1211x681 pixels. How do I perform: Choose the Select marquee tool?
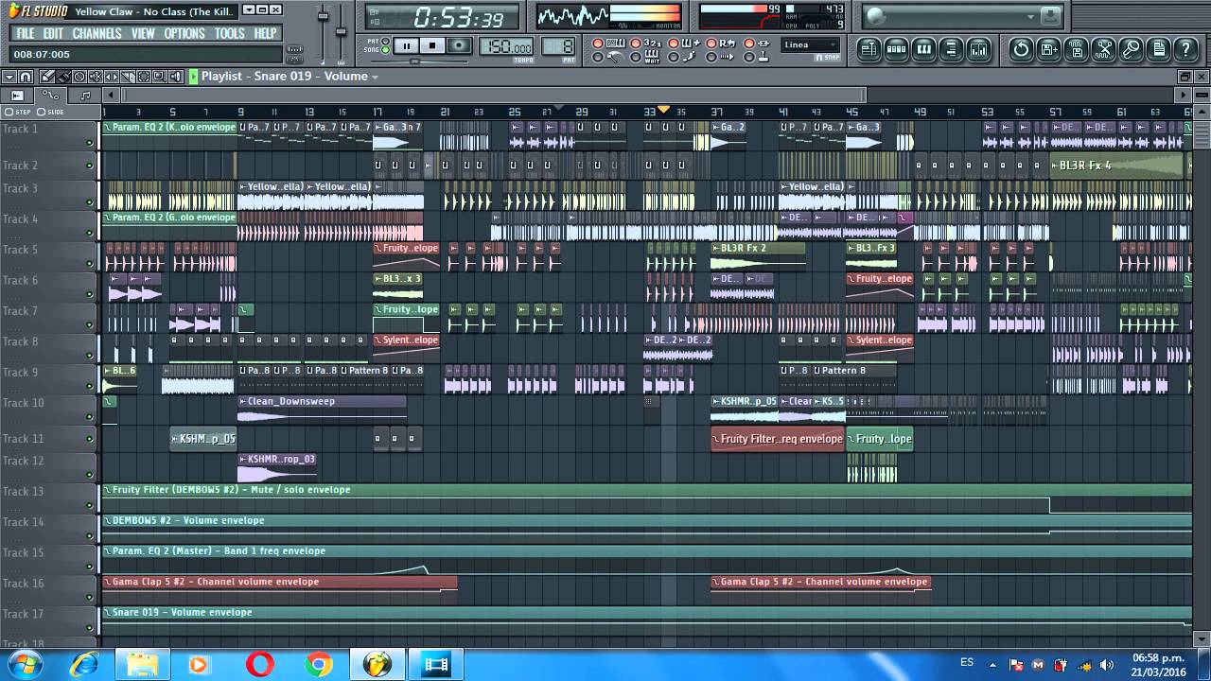(x=143, y=77)
